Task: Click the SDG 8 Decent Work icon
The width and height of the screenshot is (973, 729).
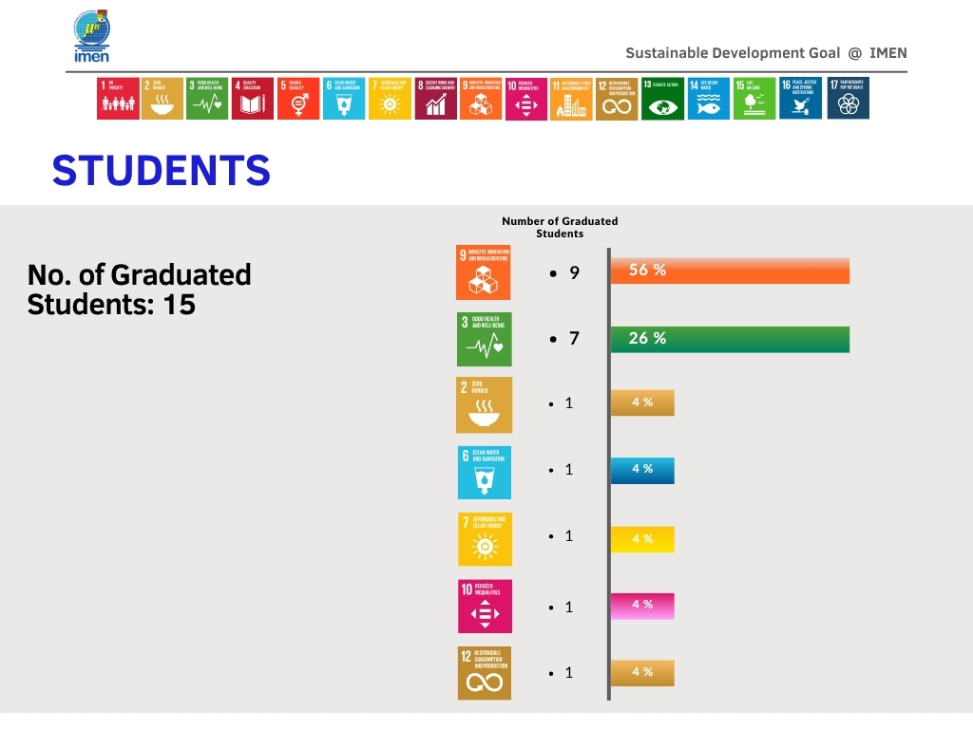Action: (436, 99)
